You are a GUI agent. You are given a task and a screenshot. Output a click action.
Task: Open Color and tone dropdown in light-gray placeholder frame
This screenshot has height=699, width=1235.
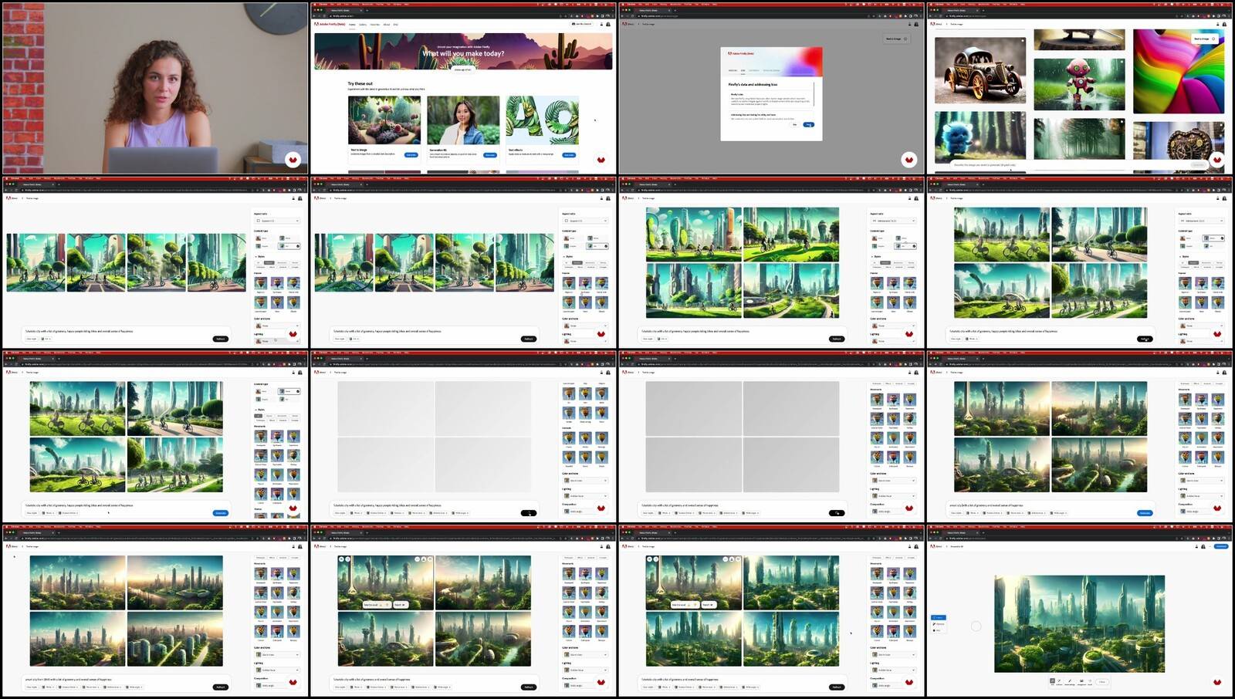coord(587,481)
